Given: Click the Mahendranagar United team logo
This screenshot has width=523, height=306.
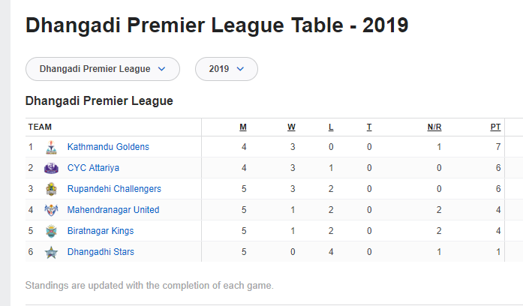Looking at the screenshot, I should pyautogui.click(x=51, y=210).
